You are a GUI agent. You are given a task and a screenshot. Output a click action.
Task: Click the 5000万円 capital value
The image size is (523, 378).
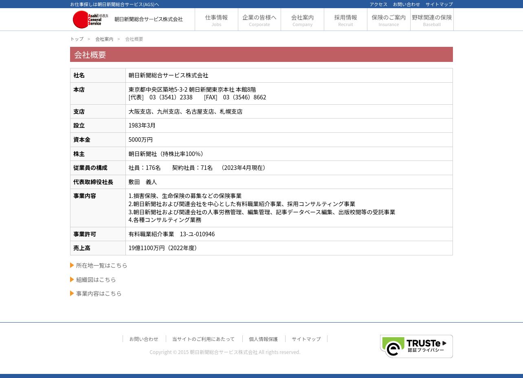point(141,140)
